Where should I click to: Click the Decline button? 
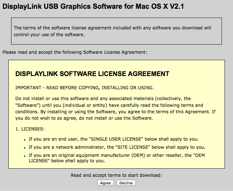tap(126, 183)
